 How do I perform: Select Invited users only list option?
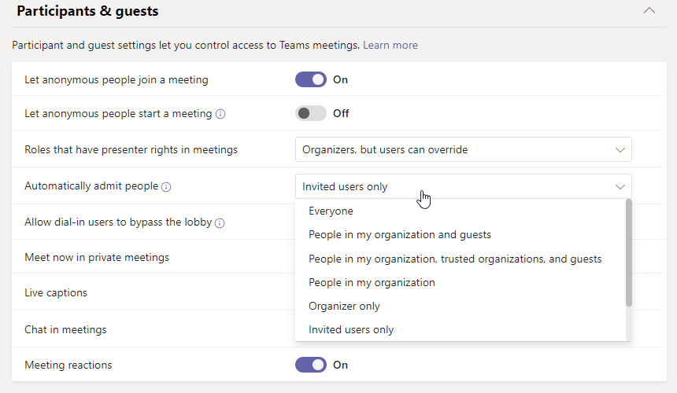pos(351,329)
